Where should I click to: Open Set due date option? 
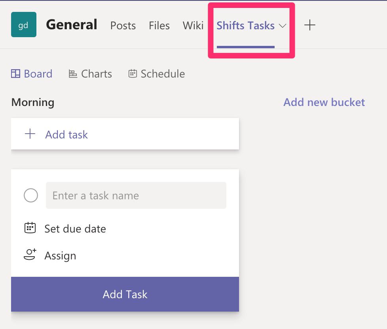pyautogui.click(x=75, y=229)
